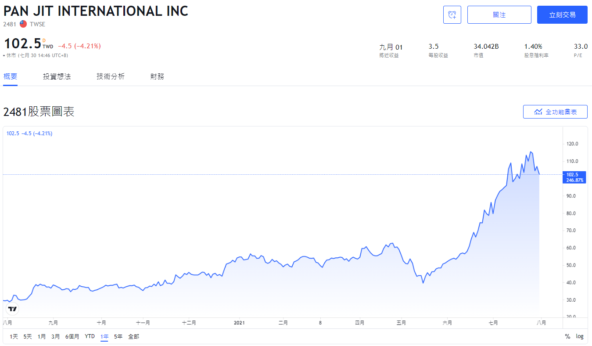This screenshot has width=592, height=346.
Task: Click the 3.5 earnings per share value
Action: (434, 47)
